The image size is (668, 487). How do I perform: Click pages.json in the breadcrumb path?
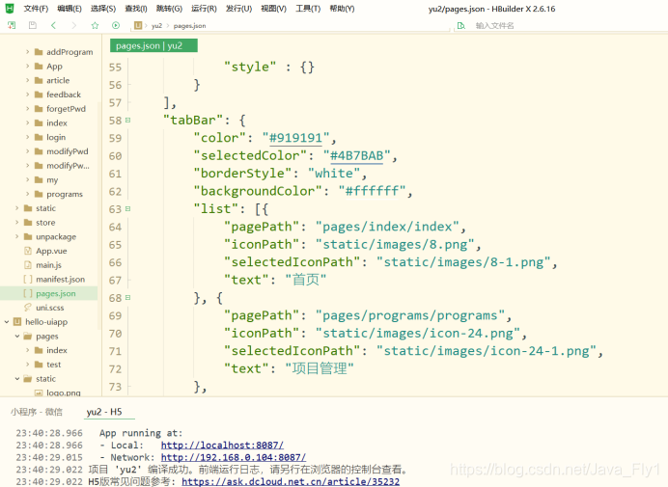(x=189, y=25)
